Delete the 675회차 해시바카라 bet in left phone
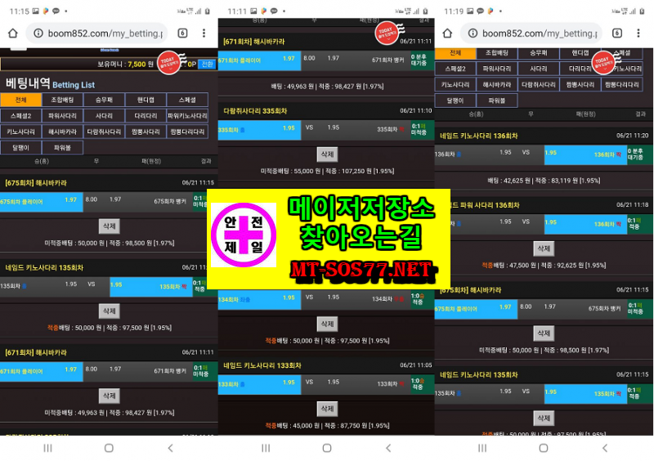654x461 pixels. (110, 226)
